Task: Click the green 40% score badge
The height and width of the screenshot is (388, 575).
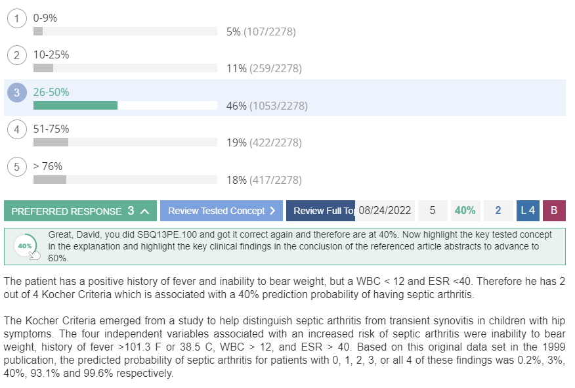Action: [x=465, y=211]
